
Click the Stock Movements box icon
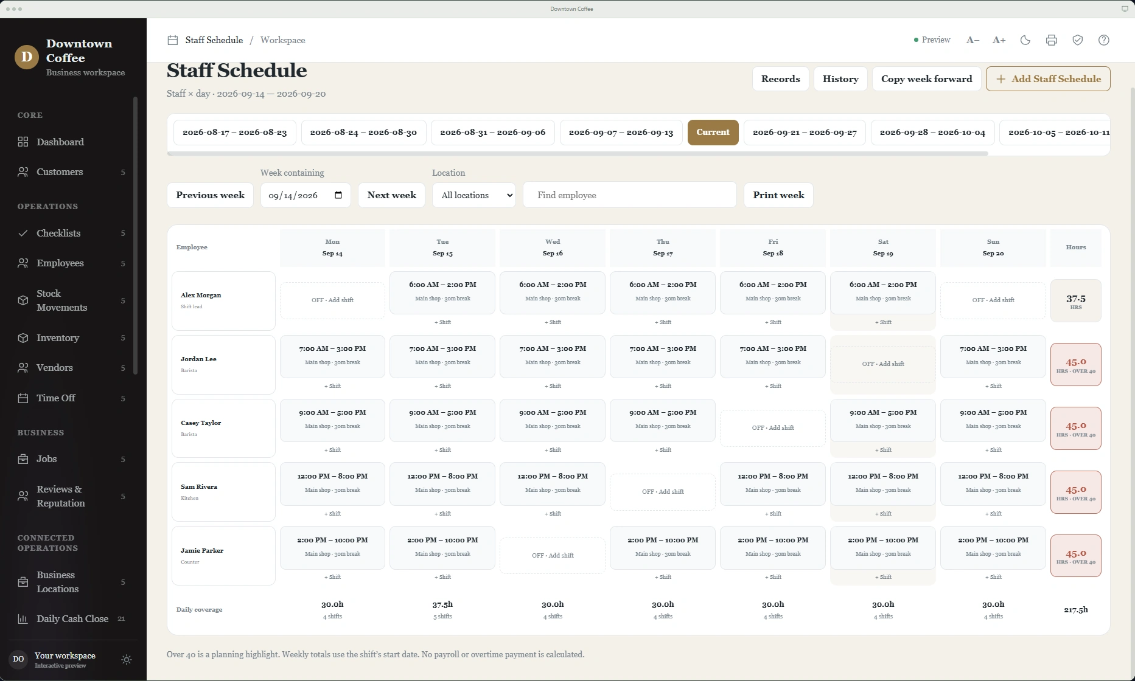click(x=23, y=300)
